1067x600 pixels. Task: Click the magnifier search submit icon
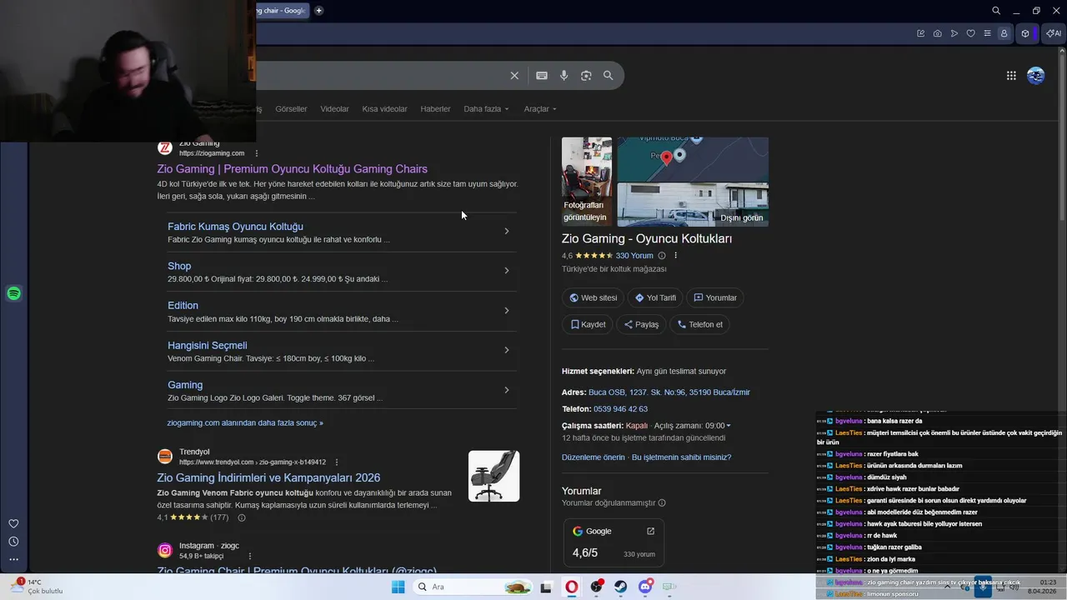pyautogui.click(x=609, y=76)
